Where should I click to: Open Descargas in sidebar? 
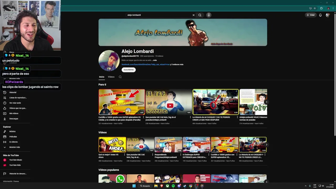[11, 119]
